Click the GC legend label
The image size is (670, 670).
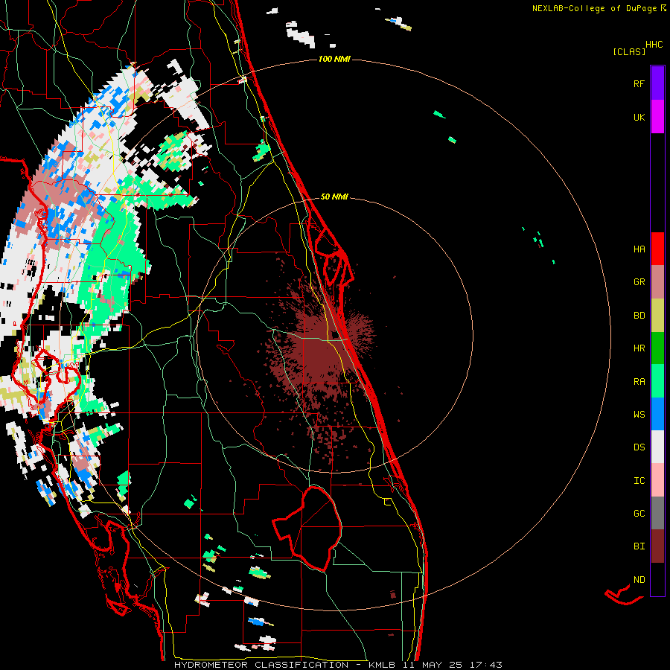(639, 514)
